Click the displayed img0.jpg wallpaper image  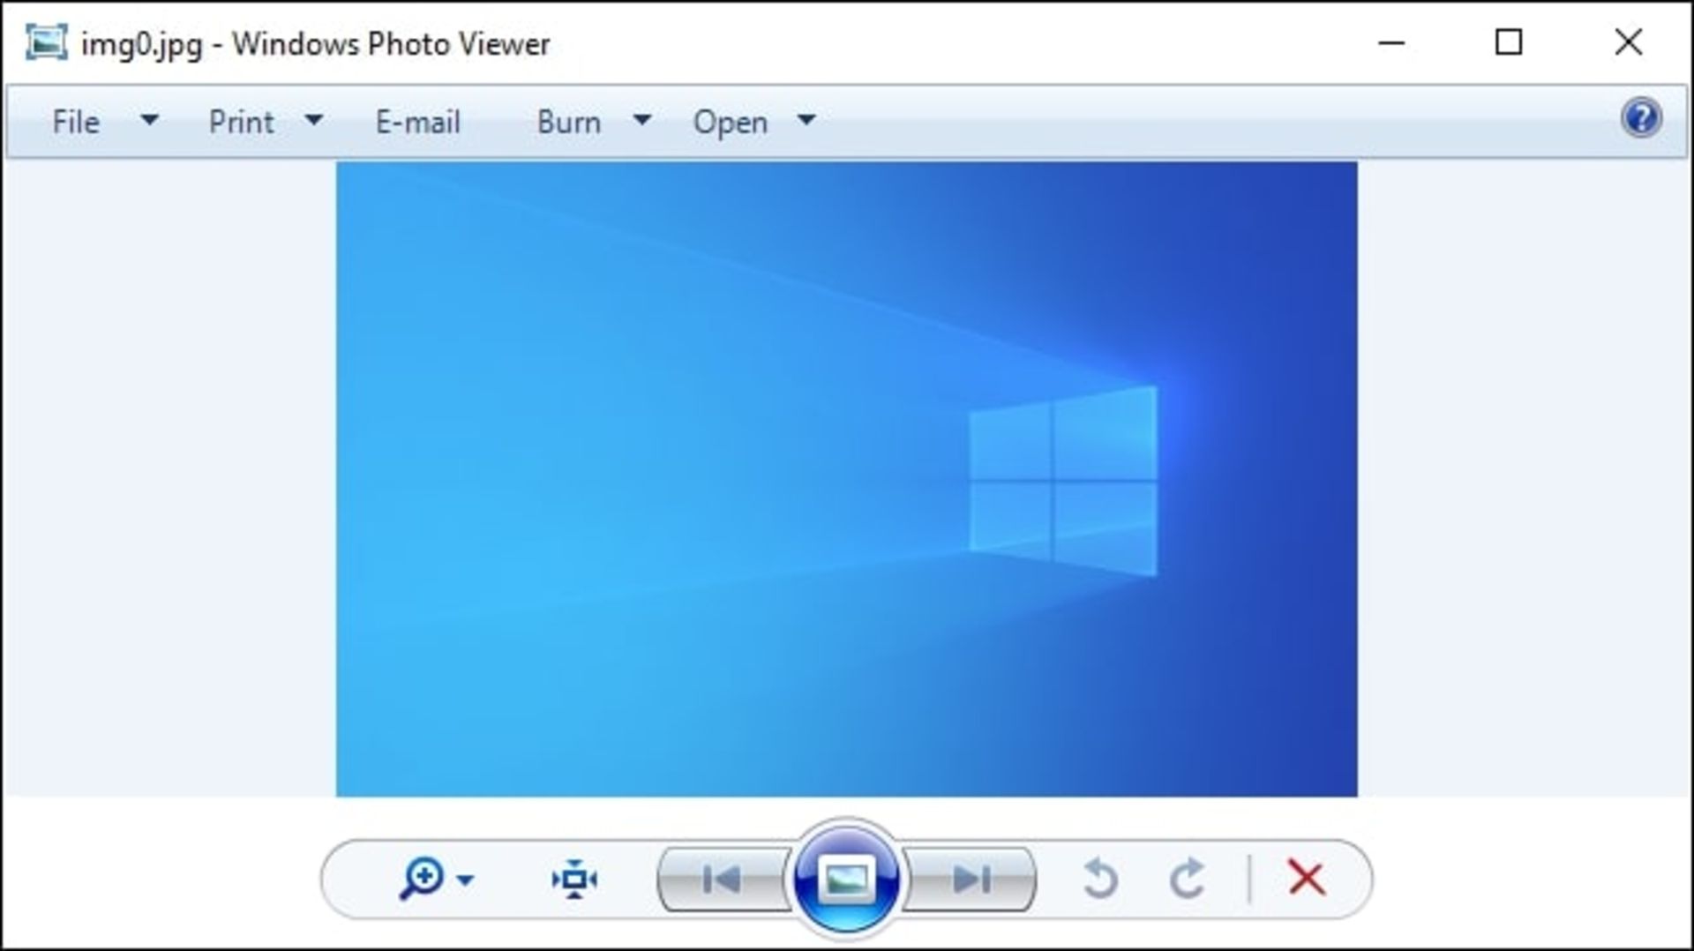(x=846, y=479)
